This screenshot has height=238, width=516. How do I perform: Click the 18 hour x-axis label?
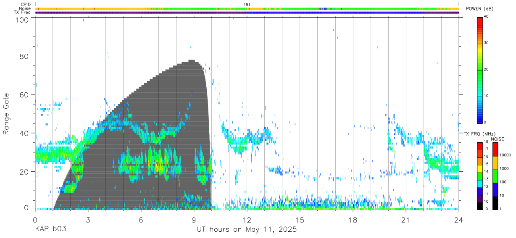point(353,220)
